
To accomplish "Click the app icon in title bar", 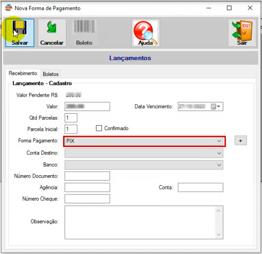I will point(8,8).
